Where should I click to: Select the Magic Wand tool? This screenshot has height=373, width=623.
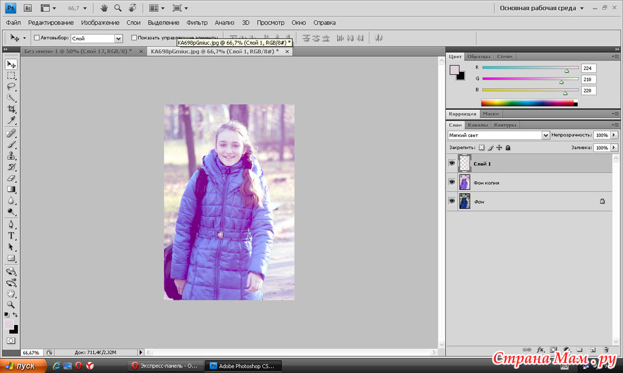point(11,98)
